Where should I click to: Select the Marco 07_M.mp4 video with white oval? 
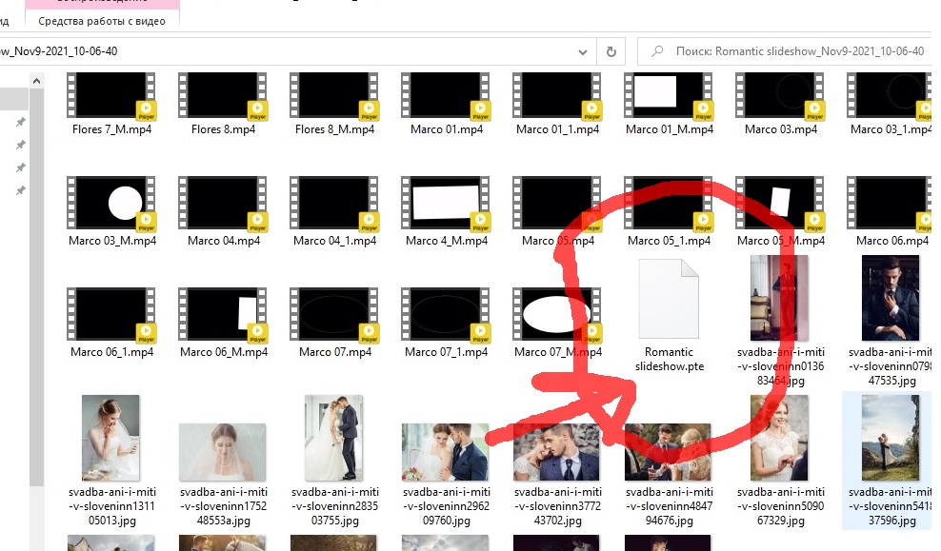pyautogui.click(x=557, y=314)
